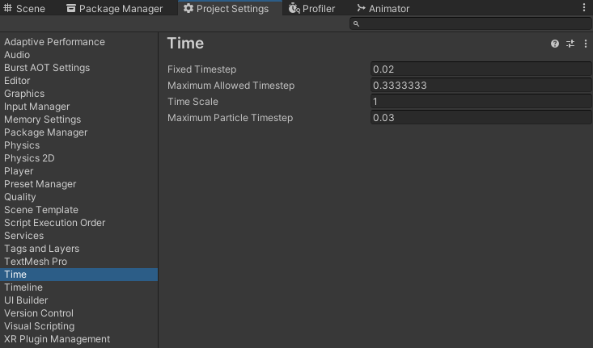Image resolution: width=593 pixels, height=348 pixels.
Task: Open the Quality settings category
Action: [20, 197]
